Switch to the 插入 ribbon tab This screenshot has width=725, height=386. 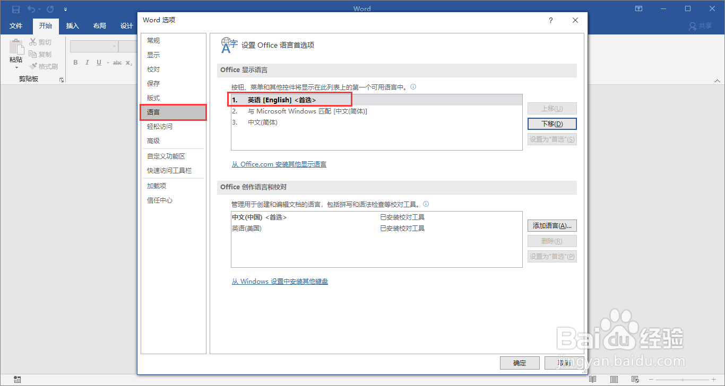click(x=72, y=26)
